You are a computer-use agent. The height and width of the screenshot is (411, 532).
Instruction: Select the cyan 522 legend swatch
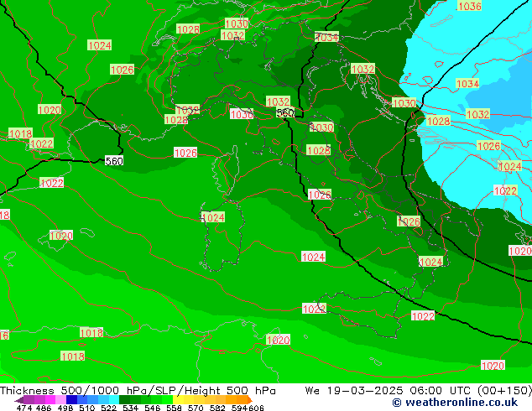(114, 399)
